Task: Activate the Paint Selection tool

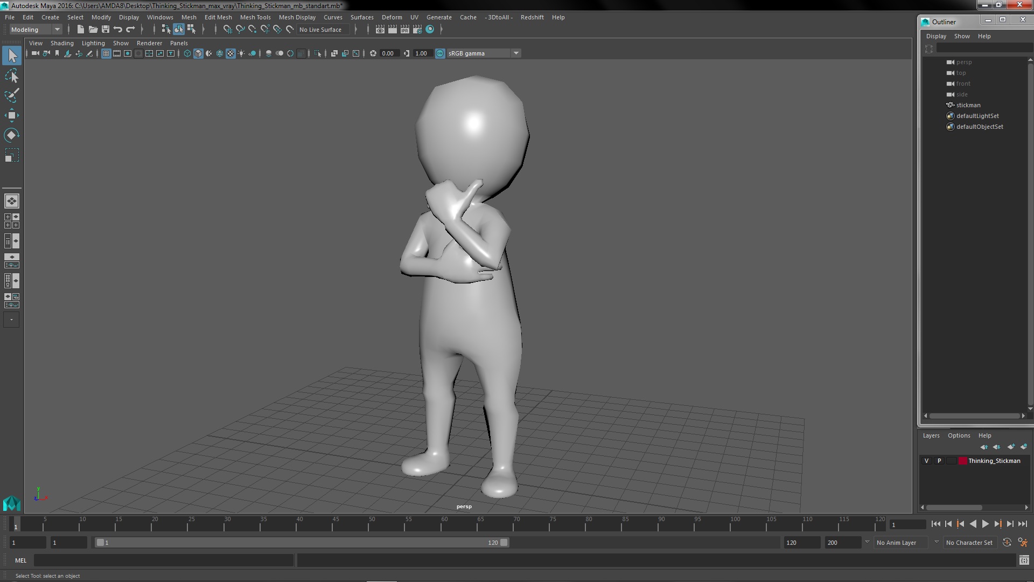Action: click(12, 95)
